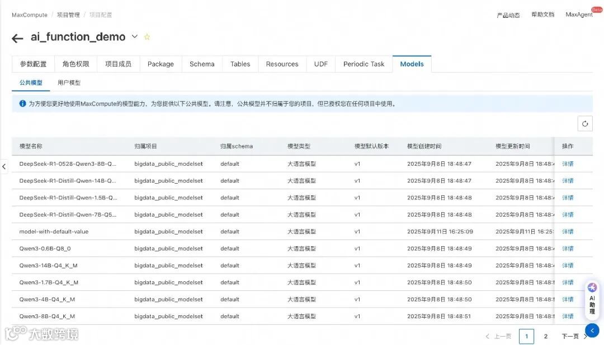Click the 模型默认版本 column header
The height and width of the screenshot is (345, 604).
pyautogui.click(x=371, y=146)
